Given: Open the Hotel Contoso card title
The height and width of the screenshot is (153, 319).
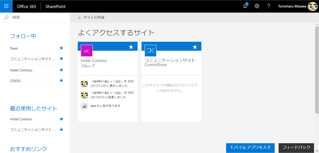Looking at the screenshot, I should pos(94,61).
